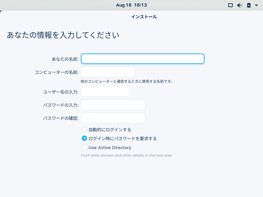This screenshot has height=197, width=263.
Task: Open the clock menu showing Aug 18 16:13
Action: (131, 5)
